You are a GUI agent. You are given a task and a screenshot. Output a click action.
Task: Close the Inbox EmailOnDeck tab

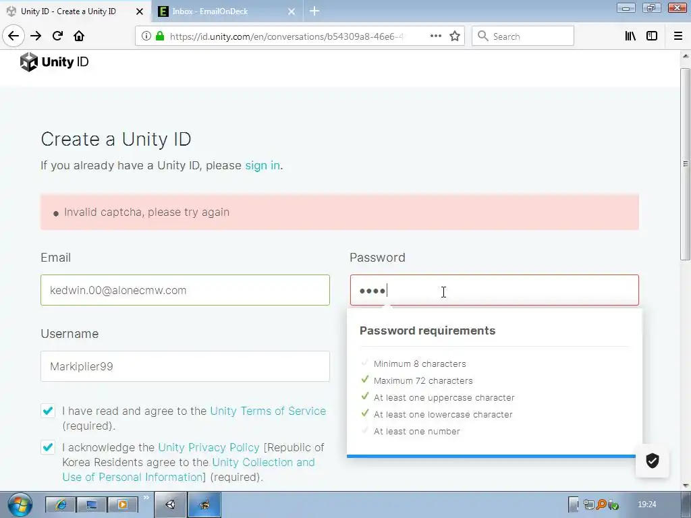292,11
